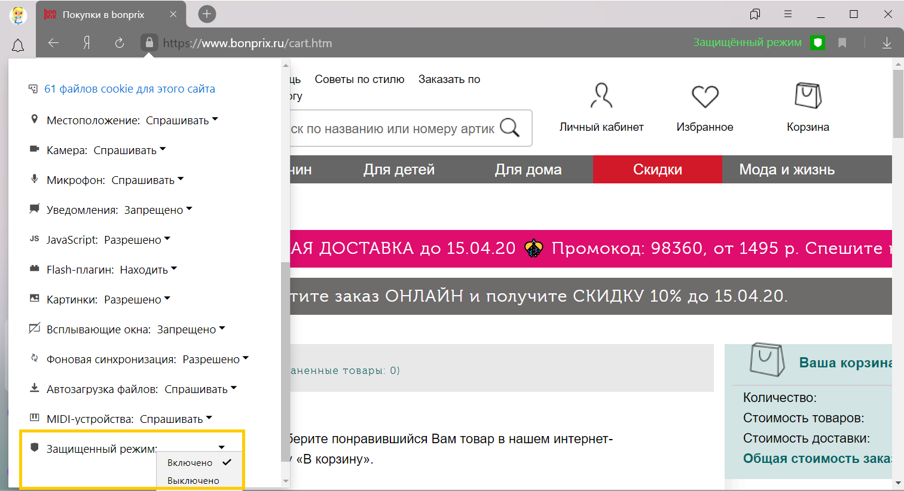Click the microphone permission icon
The image size is (904, 491).
pos(35,179)
